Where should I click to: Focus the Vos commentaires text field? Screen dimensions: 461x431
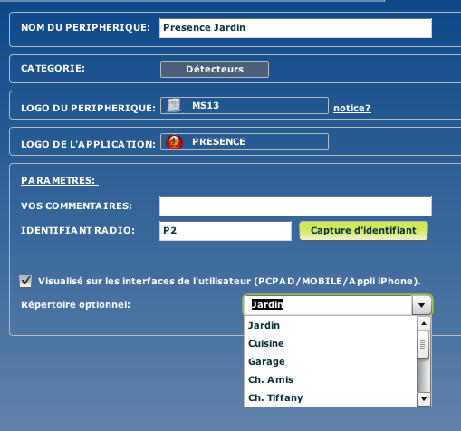[295, 206]
